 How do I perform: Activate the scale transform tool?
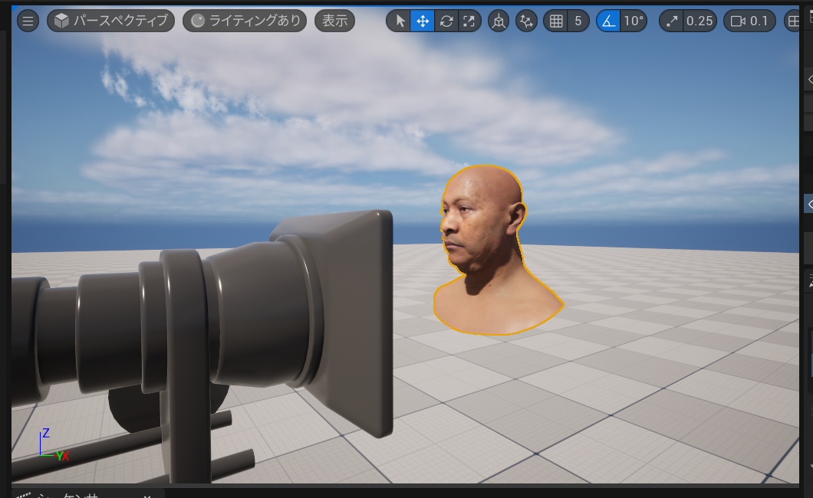(468, 21)
